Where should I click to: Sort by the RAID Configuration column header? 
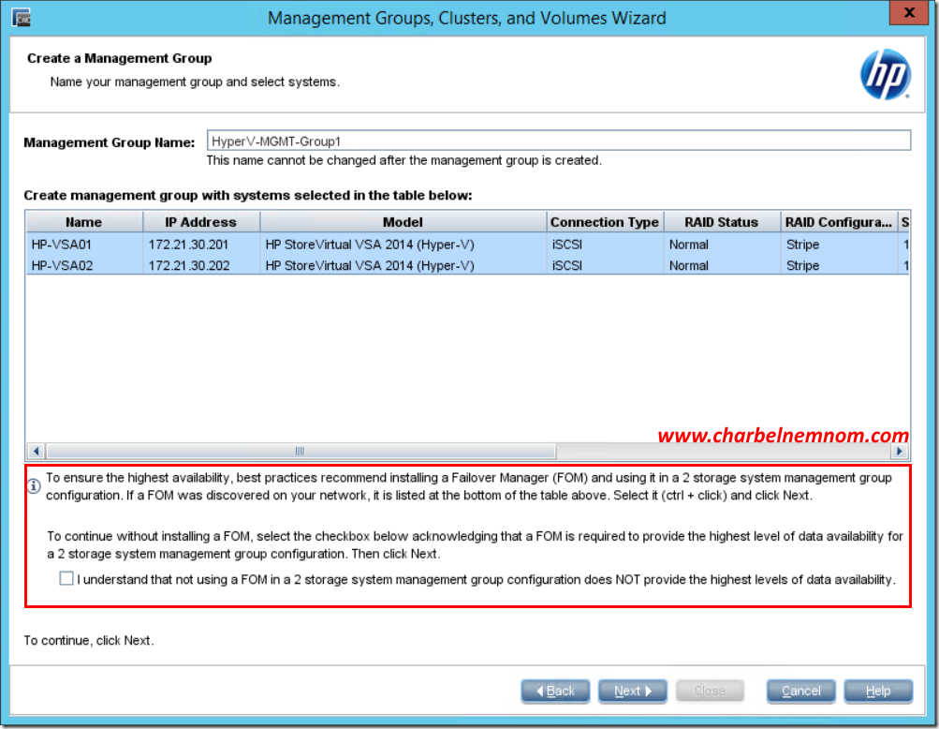pos(839,222)
